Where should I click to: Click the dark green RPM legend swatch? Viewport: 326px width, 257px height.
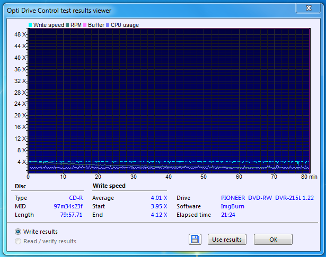67,25
